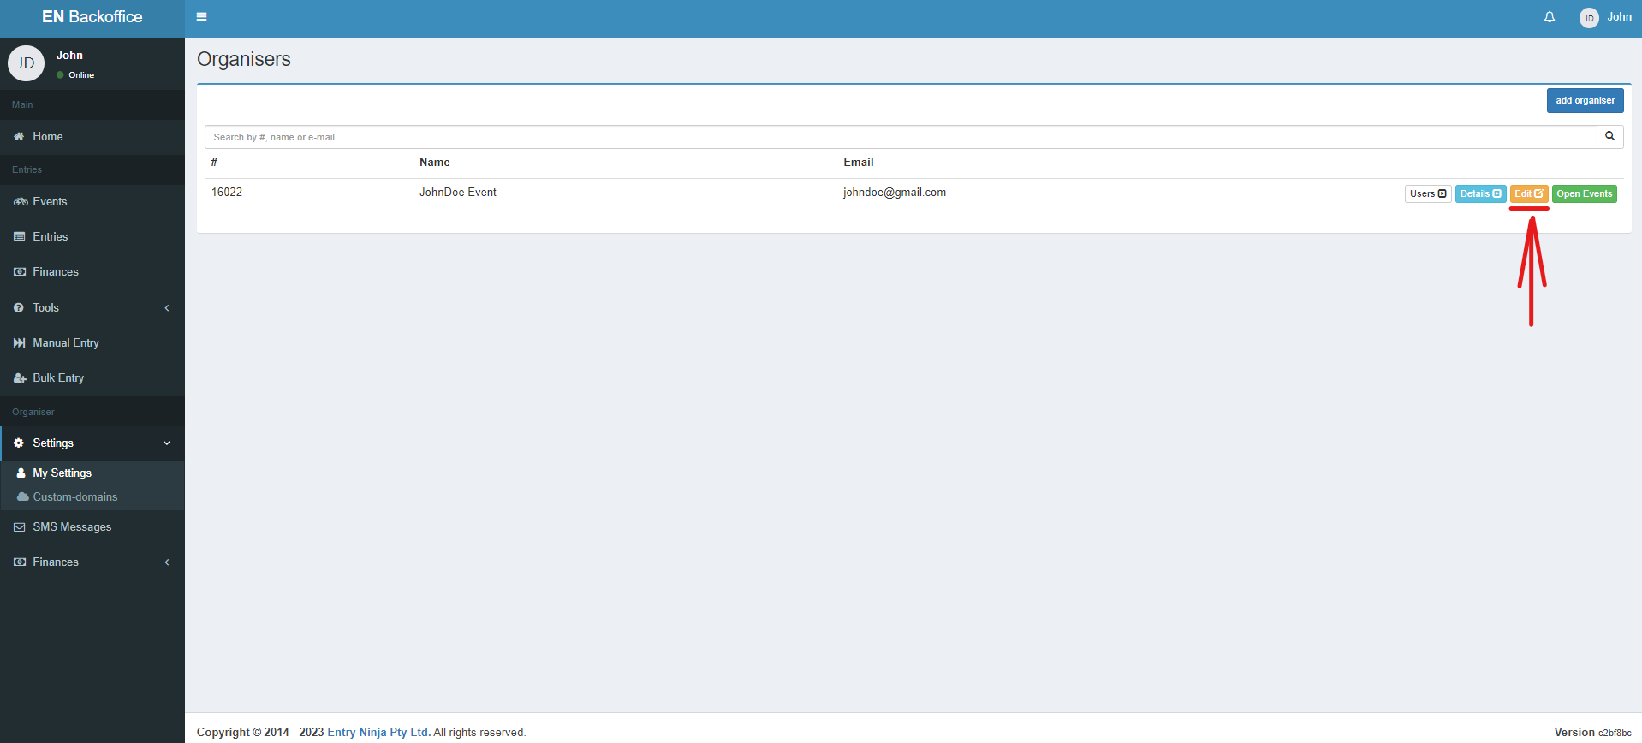The width and height of the screenshot is (1642, 743).
Task: Click the large JD sidebar avatar
Action: pyautogui.click(x=27, y=63)
